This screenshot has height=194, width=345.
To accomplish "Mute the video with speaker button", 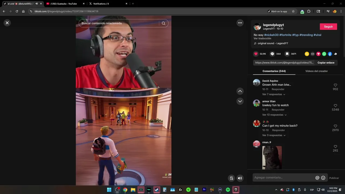I will [x=240, y=178].
